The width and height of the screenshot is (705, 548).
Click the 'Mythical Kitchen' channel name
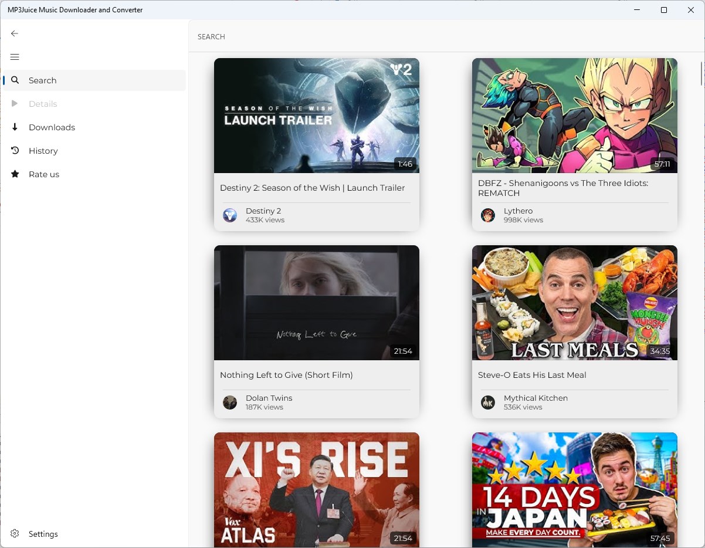(536, 398)
